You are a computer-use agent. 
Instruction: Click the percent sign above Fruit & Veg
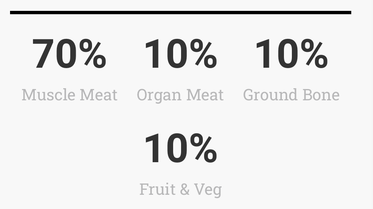coord(204,148)
